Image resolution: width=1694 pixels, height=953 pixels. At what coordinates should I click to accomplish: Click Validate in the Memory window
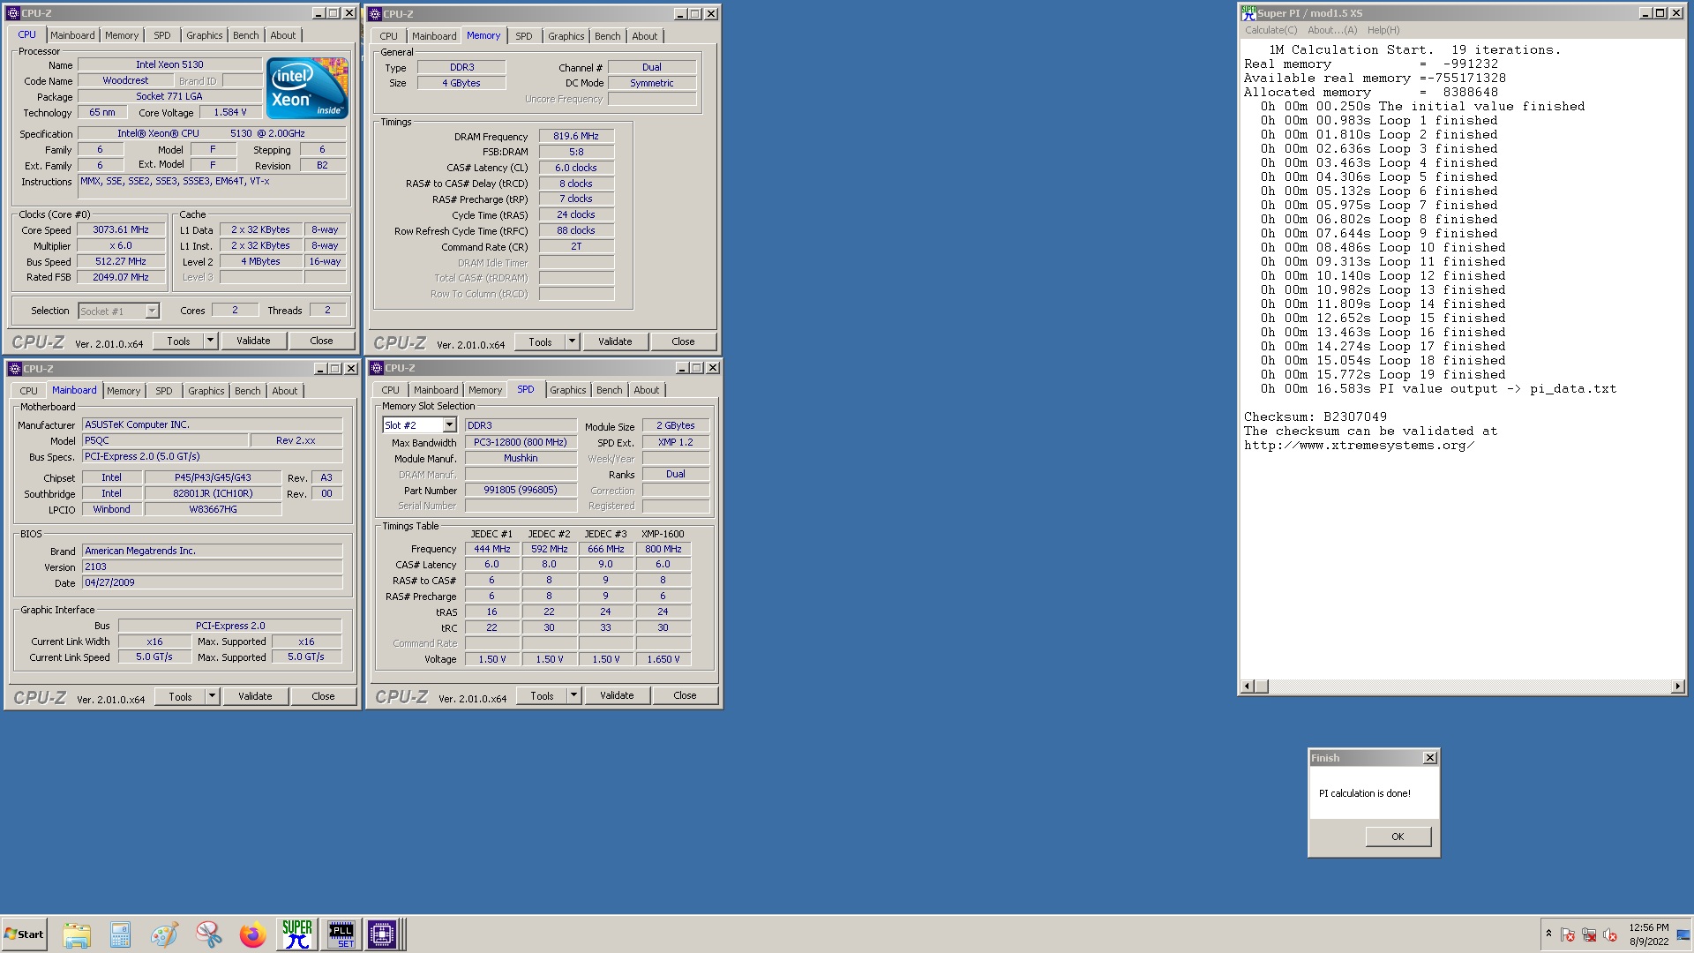(x=616, y=341)
